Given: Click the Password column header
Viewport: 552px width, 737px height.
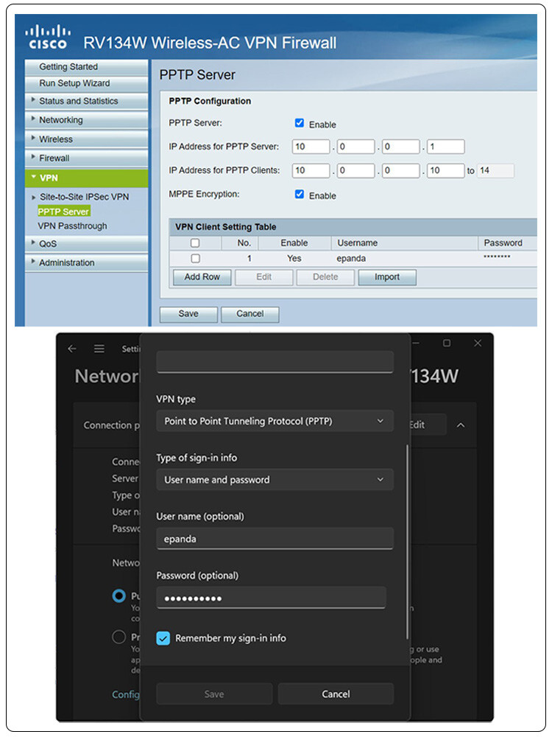Looking at the screenshot, I should point(503,243).
